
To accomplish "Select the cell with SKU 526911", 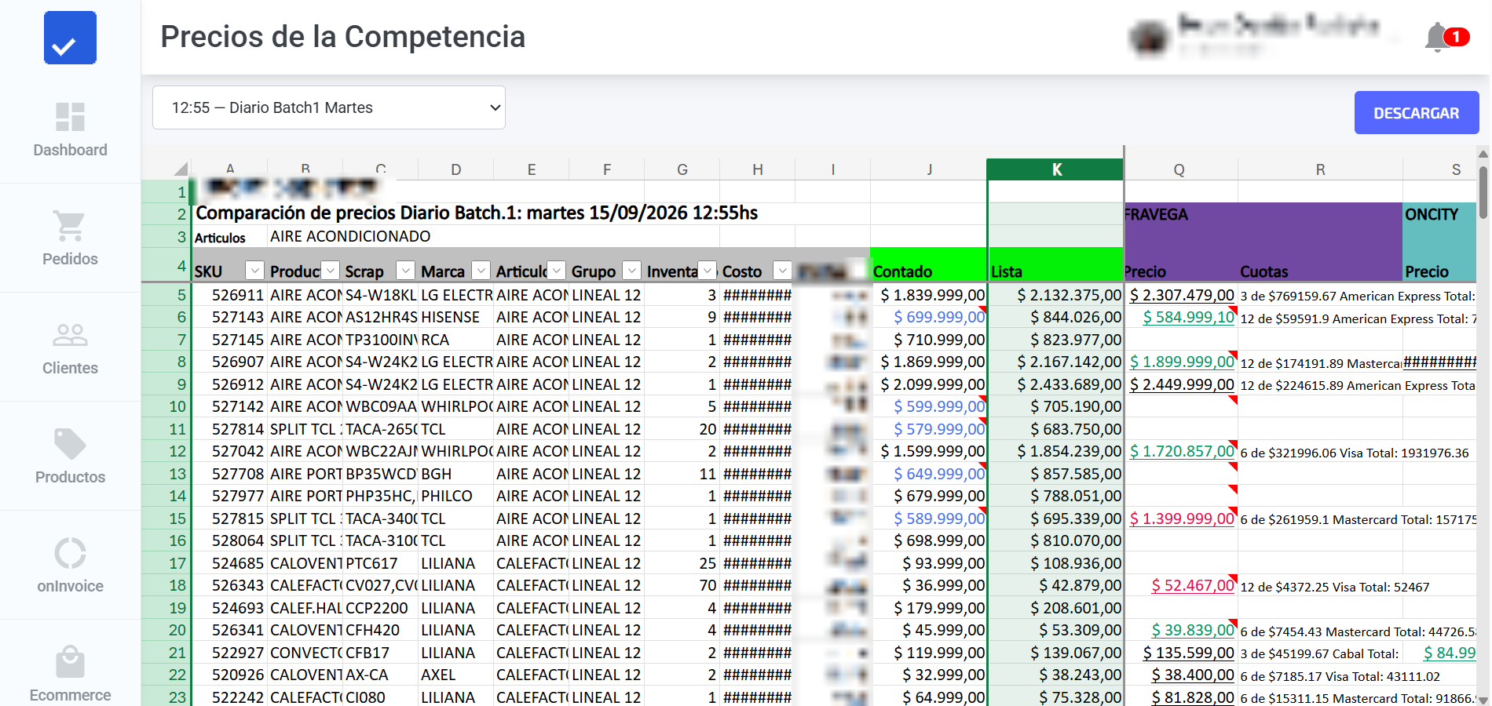I will pyautogui.click(x=229, y=295).
